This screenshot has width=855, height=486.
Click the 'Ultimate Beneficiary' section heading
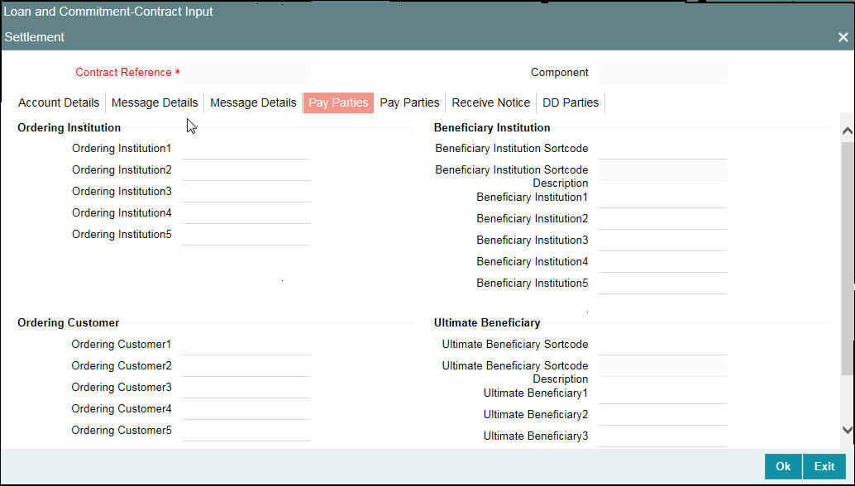click(487, 322)
